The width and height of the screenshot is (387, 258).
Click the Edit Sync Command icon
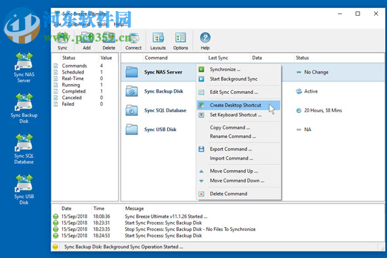(201, 92)
